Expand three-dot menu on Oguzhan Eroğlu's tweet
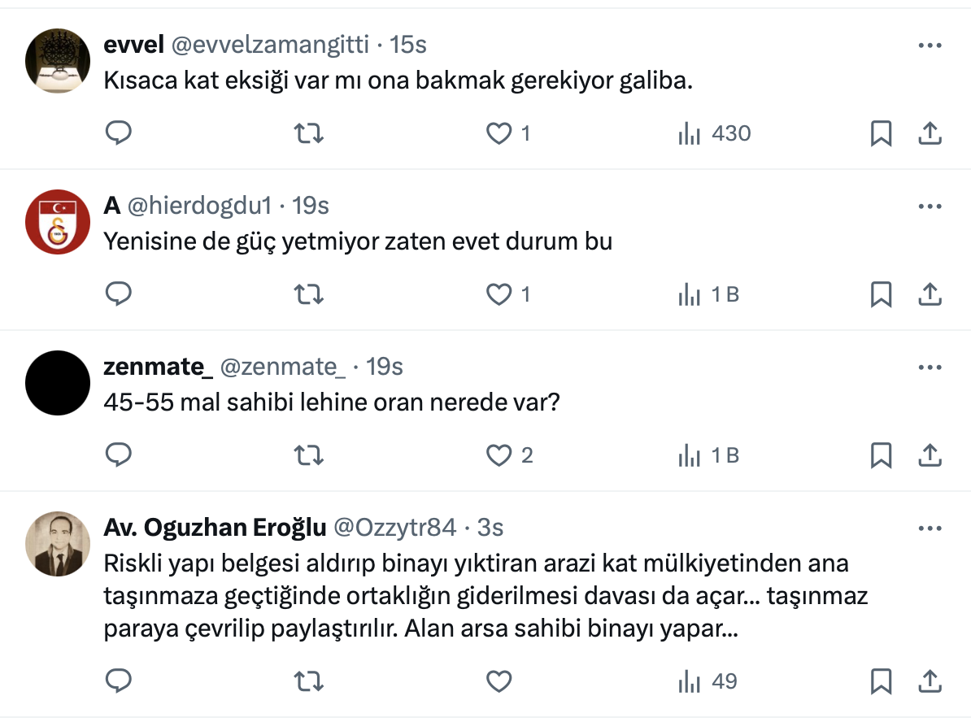The width and height of the screenshot is (971, 722). coord(929,528)
